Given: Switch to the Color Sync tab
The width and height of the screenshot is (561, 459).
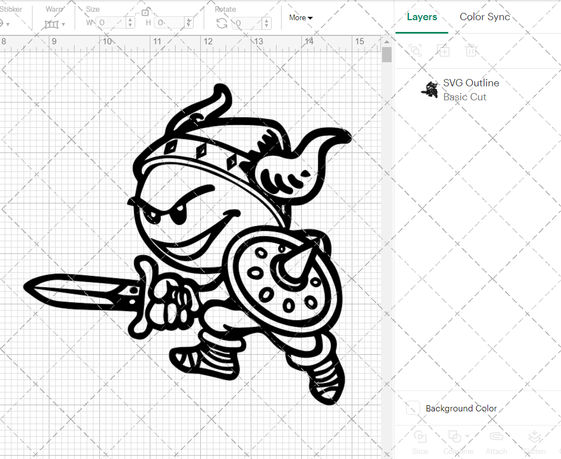Looking at the screenshot, I should pos(485,17).
